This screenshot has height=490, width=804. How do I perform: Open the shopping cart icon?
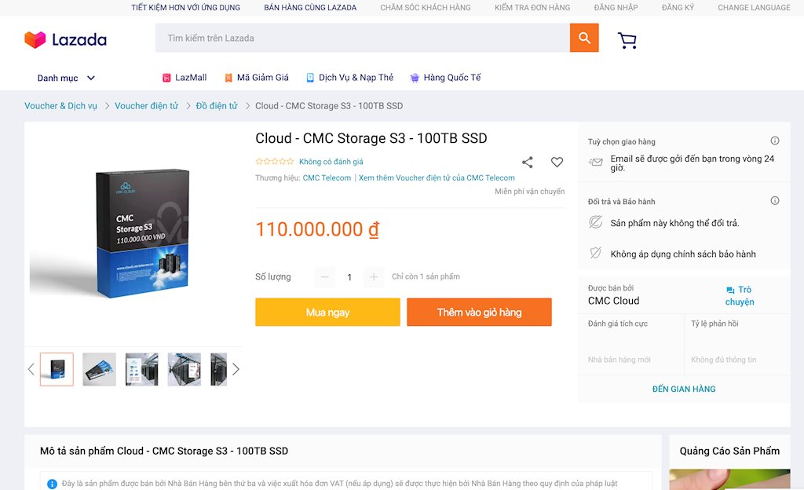(627, 40)
